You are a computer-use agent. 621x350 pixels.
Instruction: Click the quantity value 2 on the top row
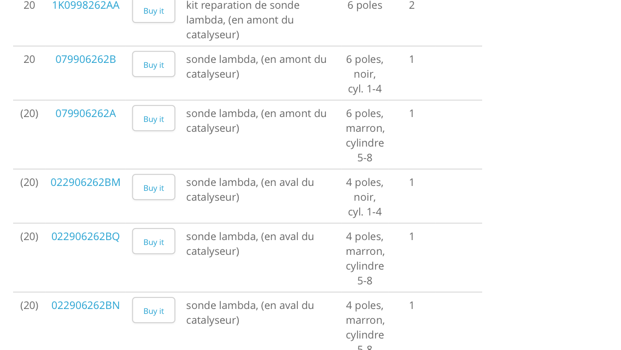pos(412,5)
